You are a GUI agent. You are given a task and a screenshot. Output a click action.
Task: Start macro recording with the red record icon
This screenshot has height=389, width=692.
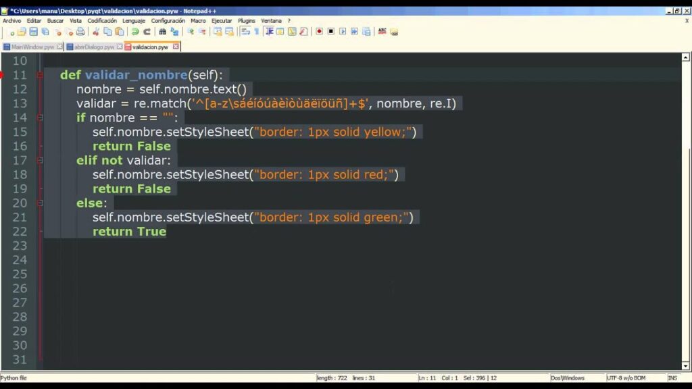320,32
